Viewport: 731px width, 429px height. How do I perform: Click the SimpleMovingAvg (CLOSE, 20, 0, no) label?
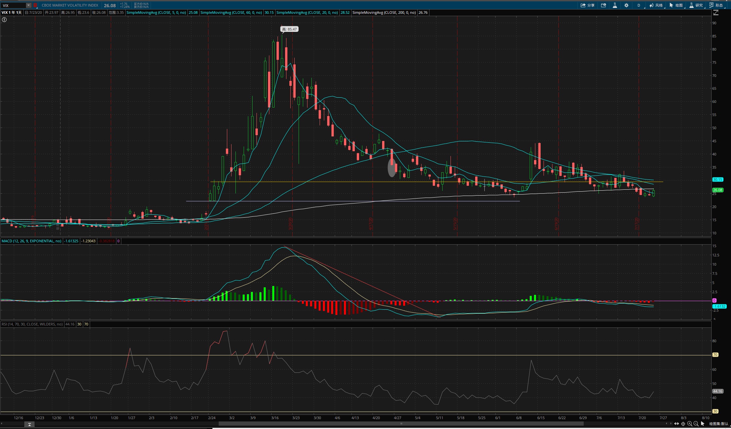point(307,12)
